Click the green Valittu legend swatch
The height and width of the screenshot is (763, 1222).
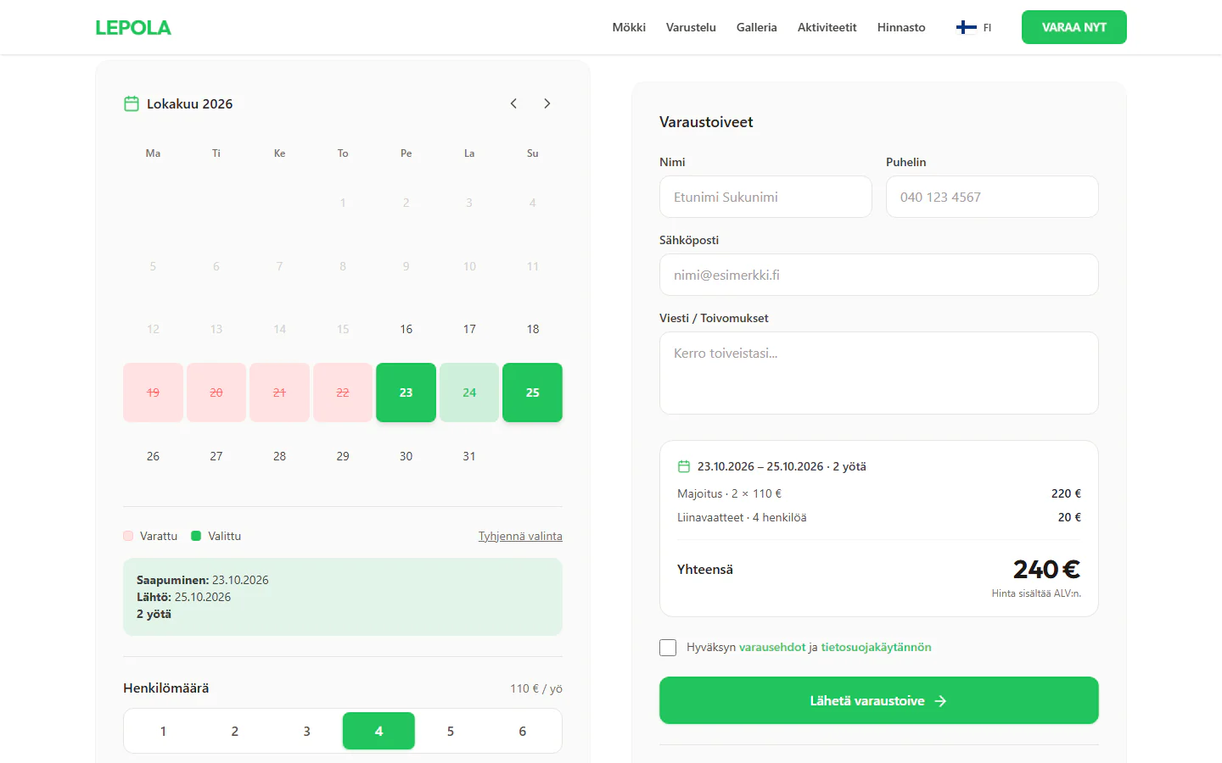point(196,536)
